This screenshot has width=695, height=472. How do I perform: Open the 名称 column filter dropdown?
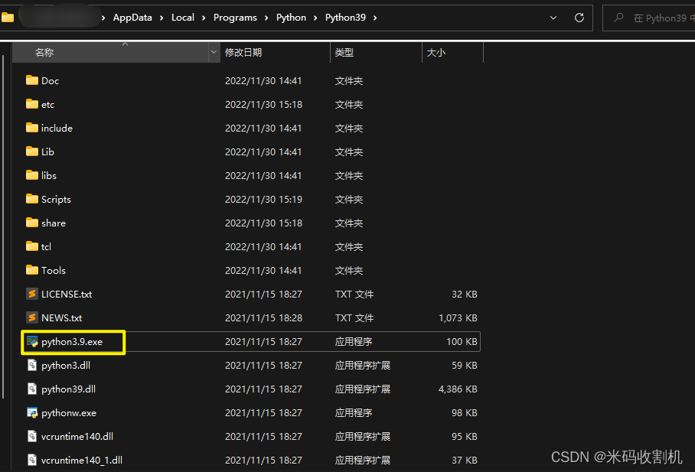click(213, 52)
